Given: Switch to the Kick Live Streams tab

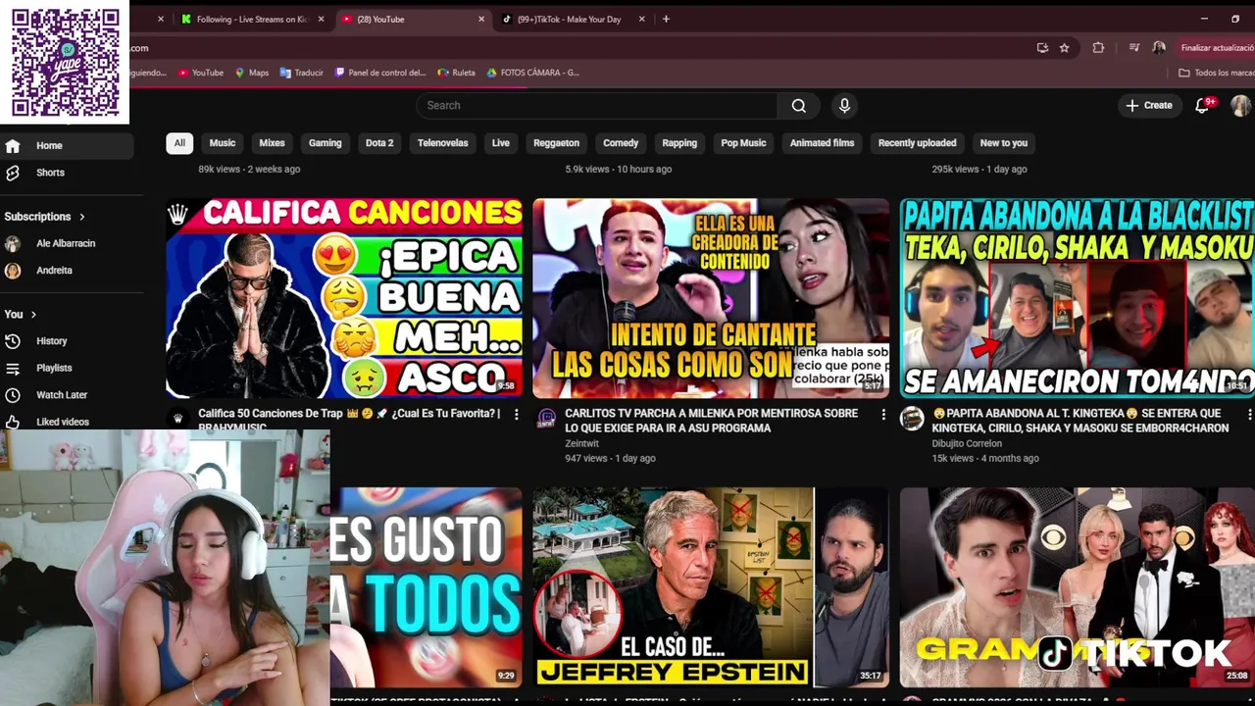Looking at the screenshot, I should point(252,20).
